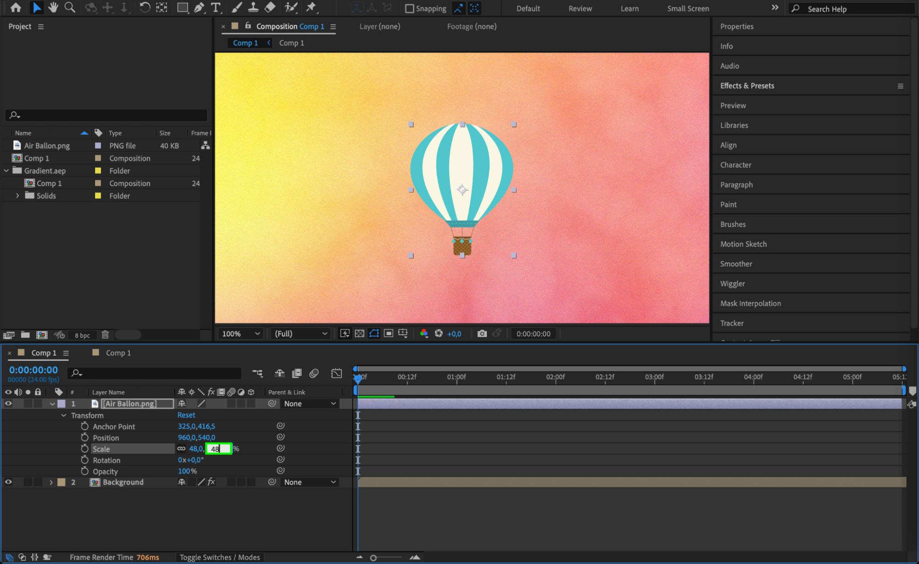Open the (Full) resolution dropdown
The image size is (919, 564).
(301, 334)
